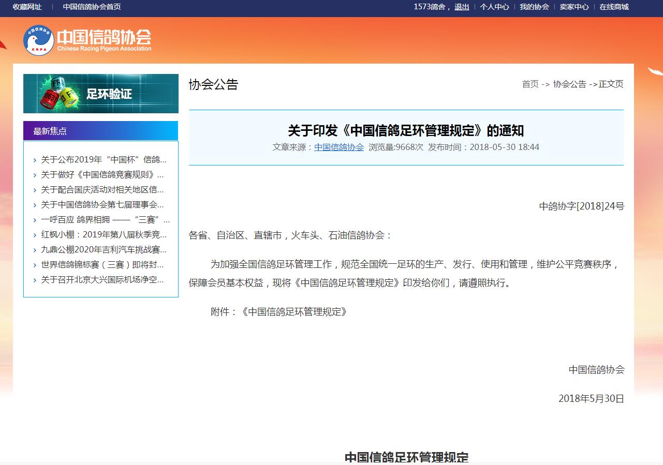Click 协会公告 in the breadcrumb
663x465 pixels.
(569, 84)
